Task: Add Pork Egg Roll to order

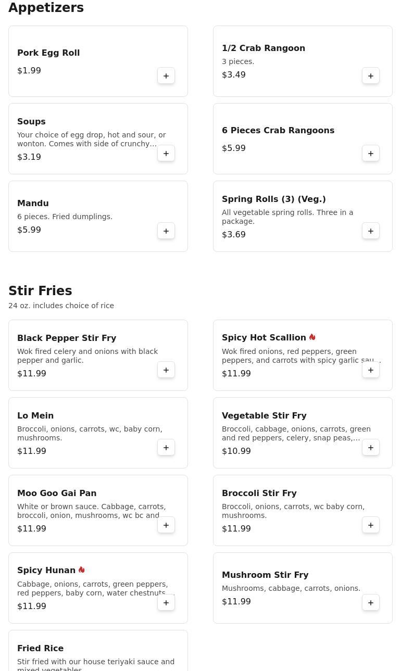Action: [166, 76]
